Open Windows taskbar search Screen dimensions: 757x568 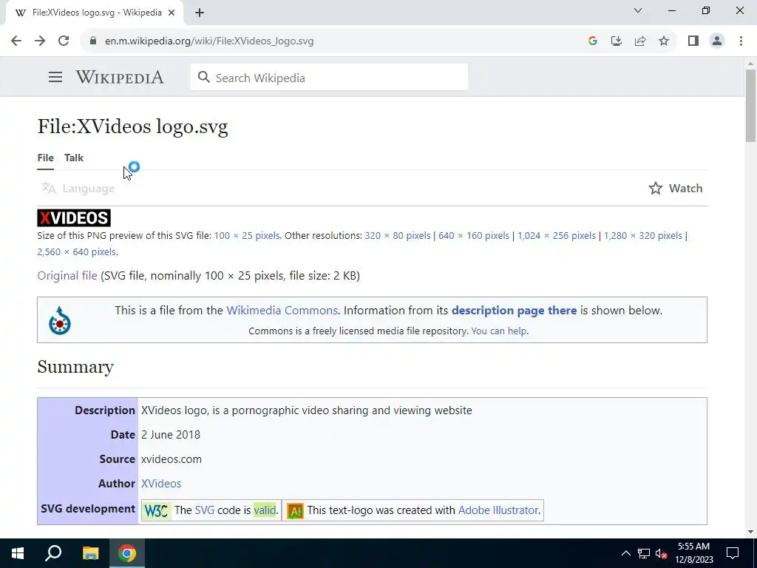[x=53, y=553]
